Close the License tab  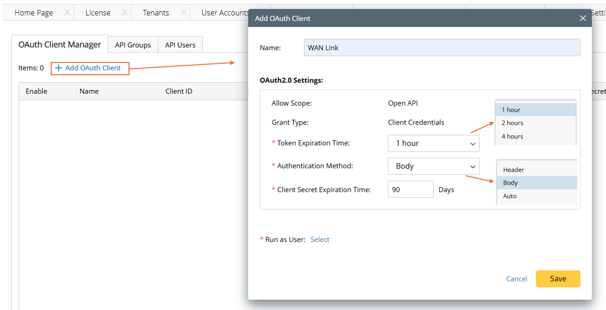(125, 13)
